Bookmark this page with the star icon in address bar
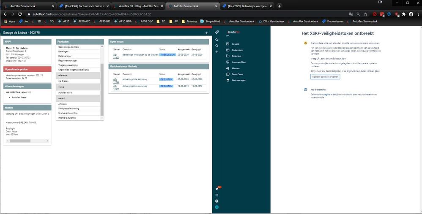The height and width of the screenshot is (214, 422). click(365, 14)
